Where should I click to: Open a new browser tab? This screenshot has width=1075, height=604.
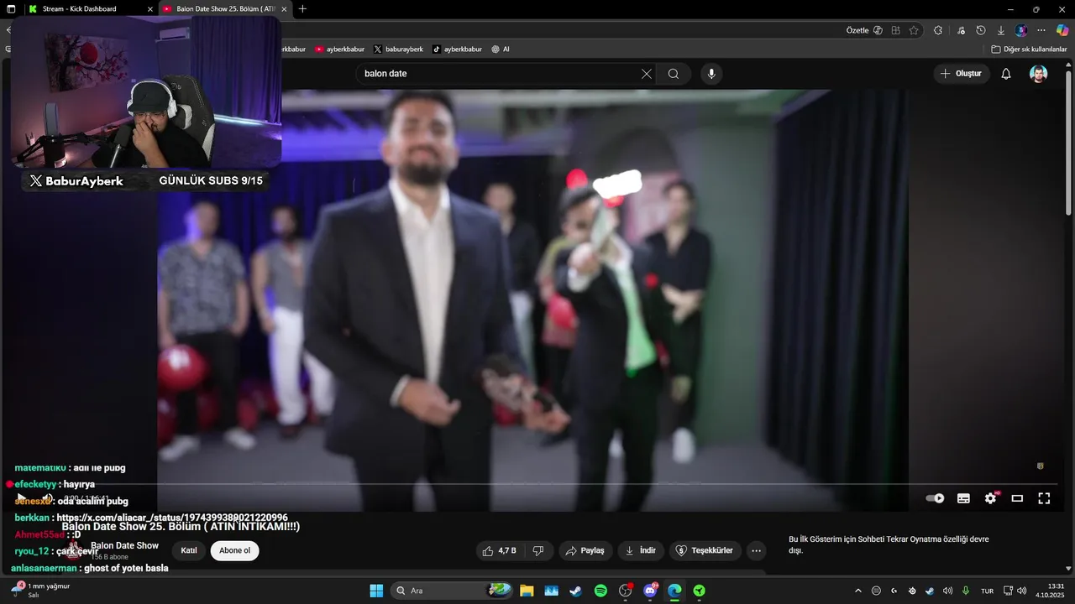[302, 8]
